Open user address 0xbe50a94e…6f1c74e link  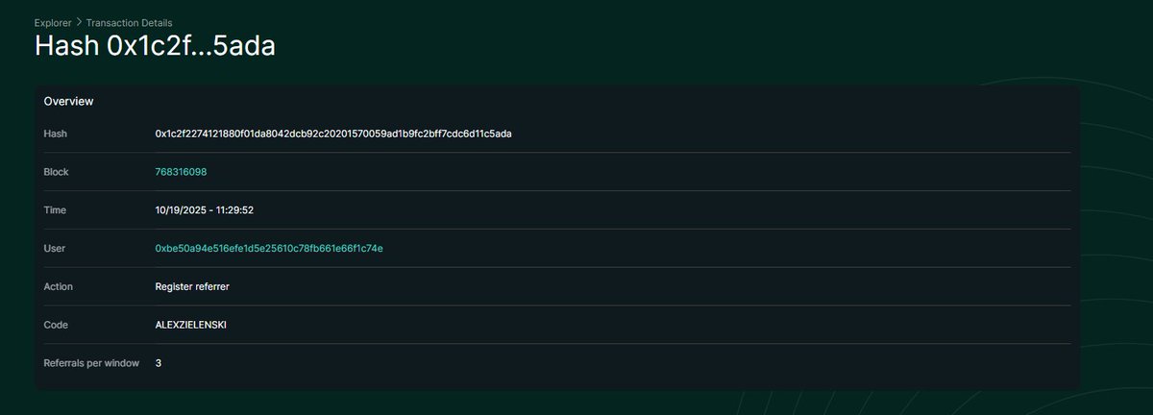point(269,249)
